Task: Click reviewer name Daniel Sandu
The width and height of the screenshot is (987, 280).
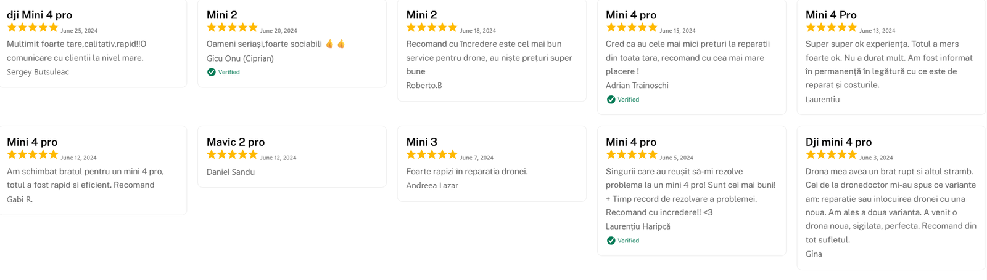Action: click(231, 172)
